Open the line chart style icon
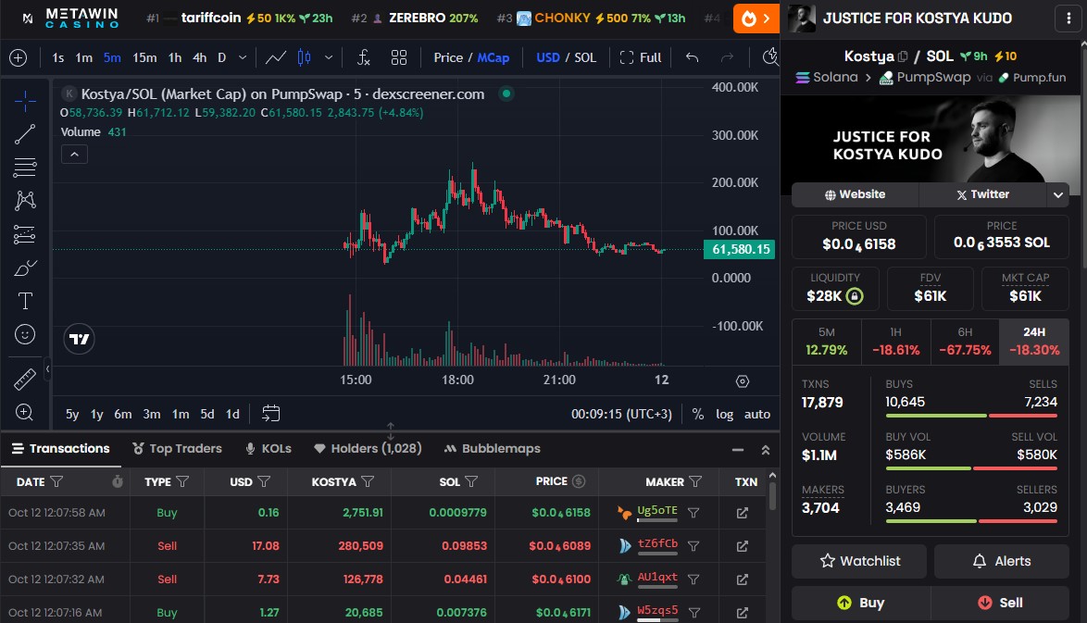 point(275,57)
